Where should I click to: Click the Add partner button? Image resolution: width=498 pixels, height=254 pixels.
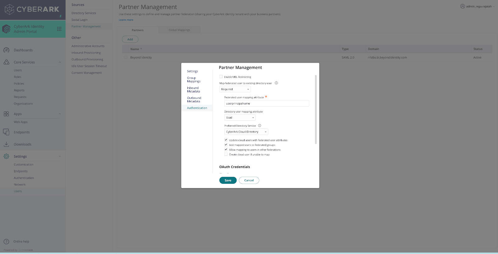click(x=130, y=39)
